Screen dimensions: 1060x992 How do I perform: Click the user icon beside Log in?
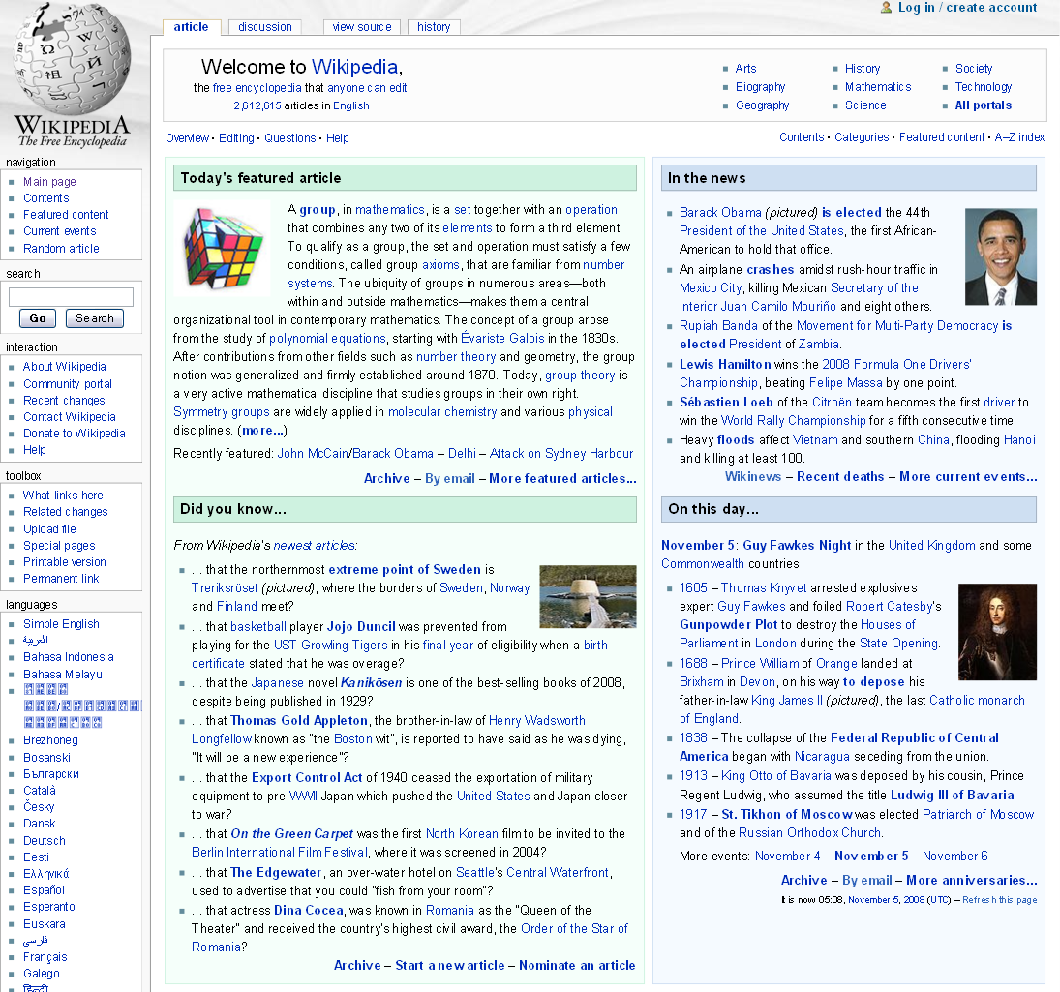point(886,8)
